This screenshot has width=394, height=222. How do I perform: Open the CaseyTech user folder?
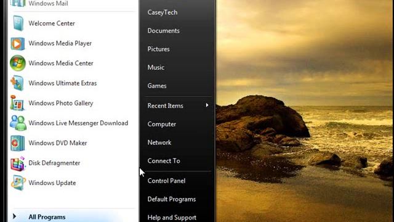point(163,12)
